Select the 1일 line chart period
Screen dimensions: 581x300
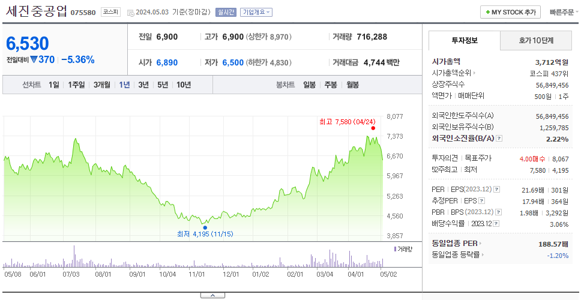[x=54, y=85]
